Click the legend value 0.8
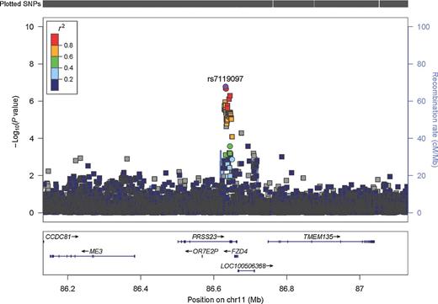The height and width of the screenshot is (304, 438). tap(68, 45)
